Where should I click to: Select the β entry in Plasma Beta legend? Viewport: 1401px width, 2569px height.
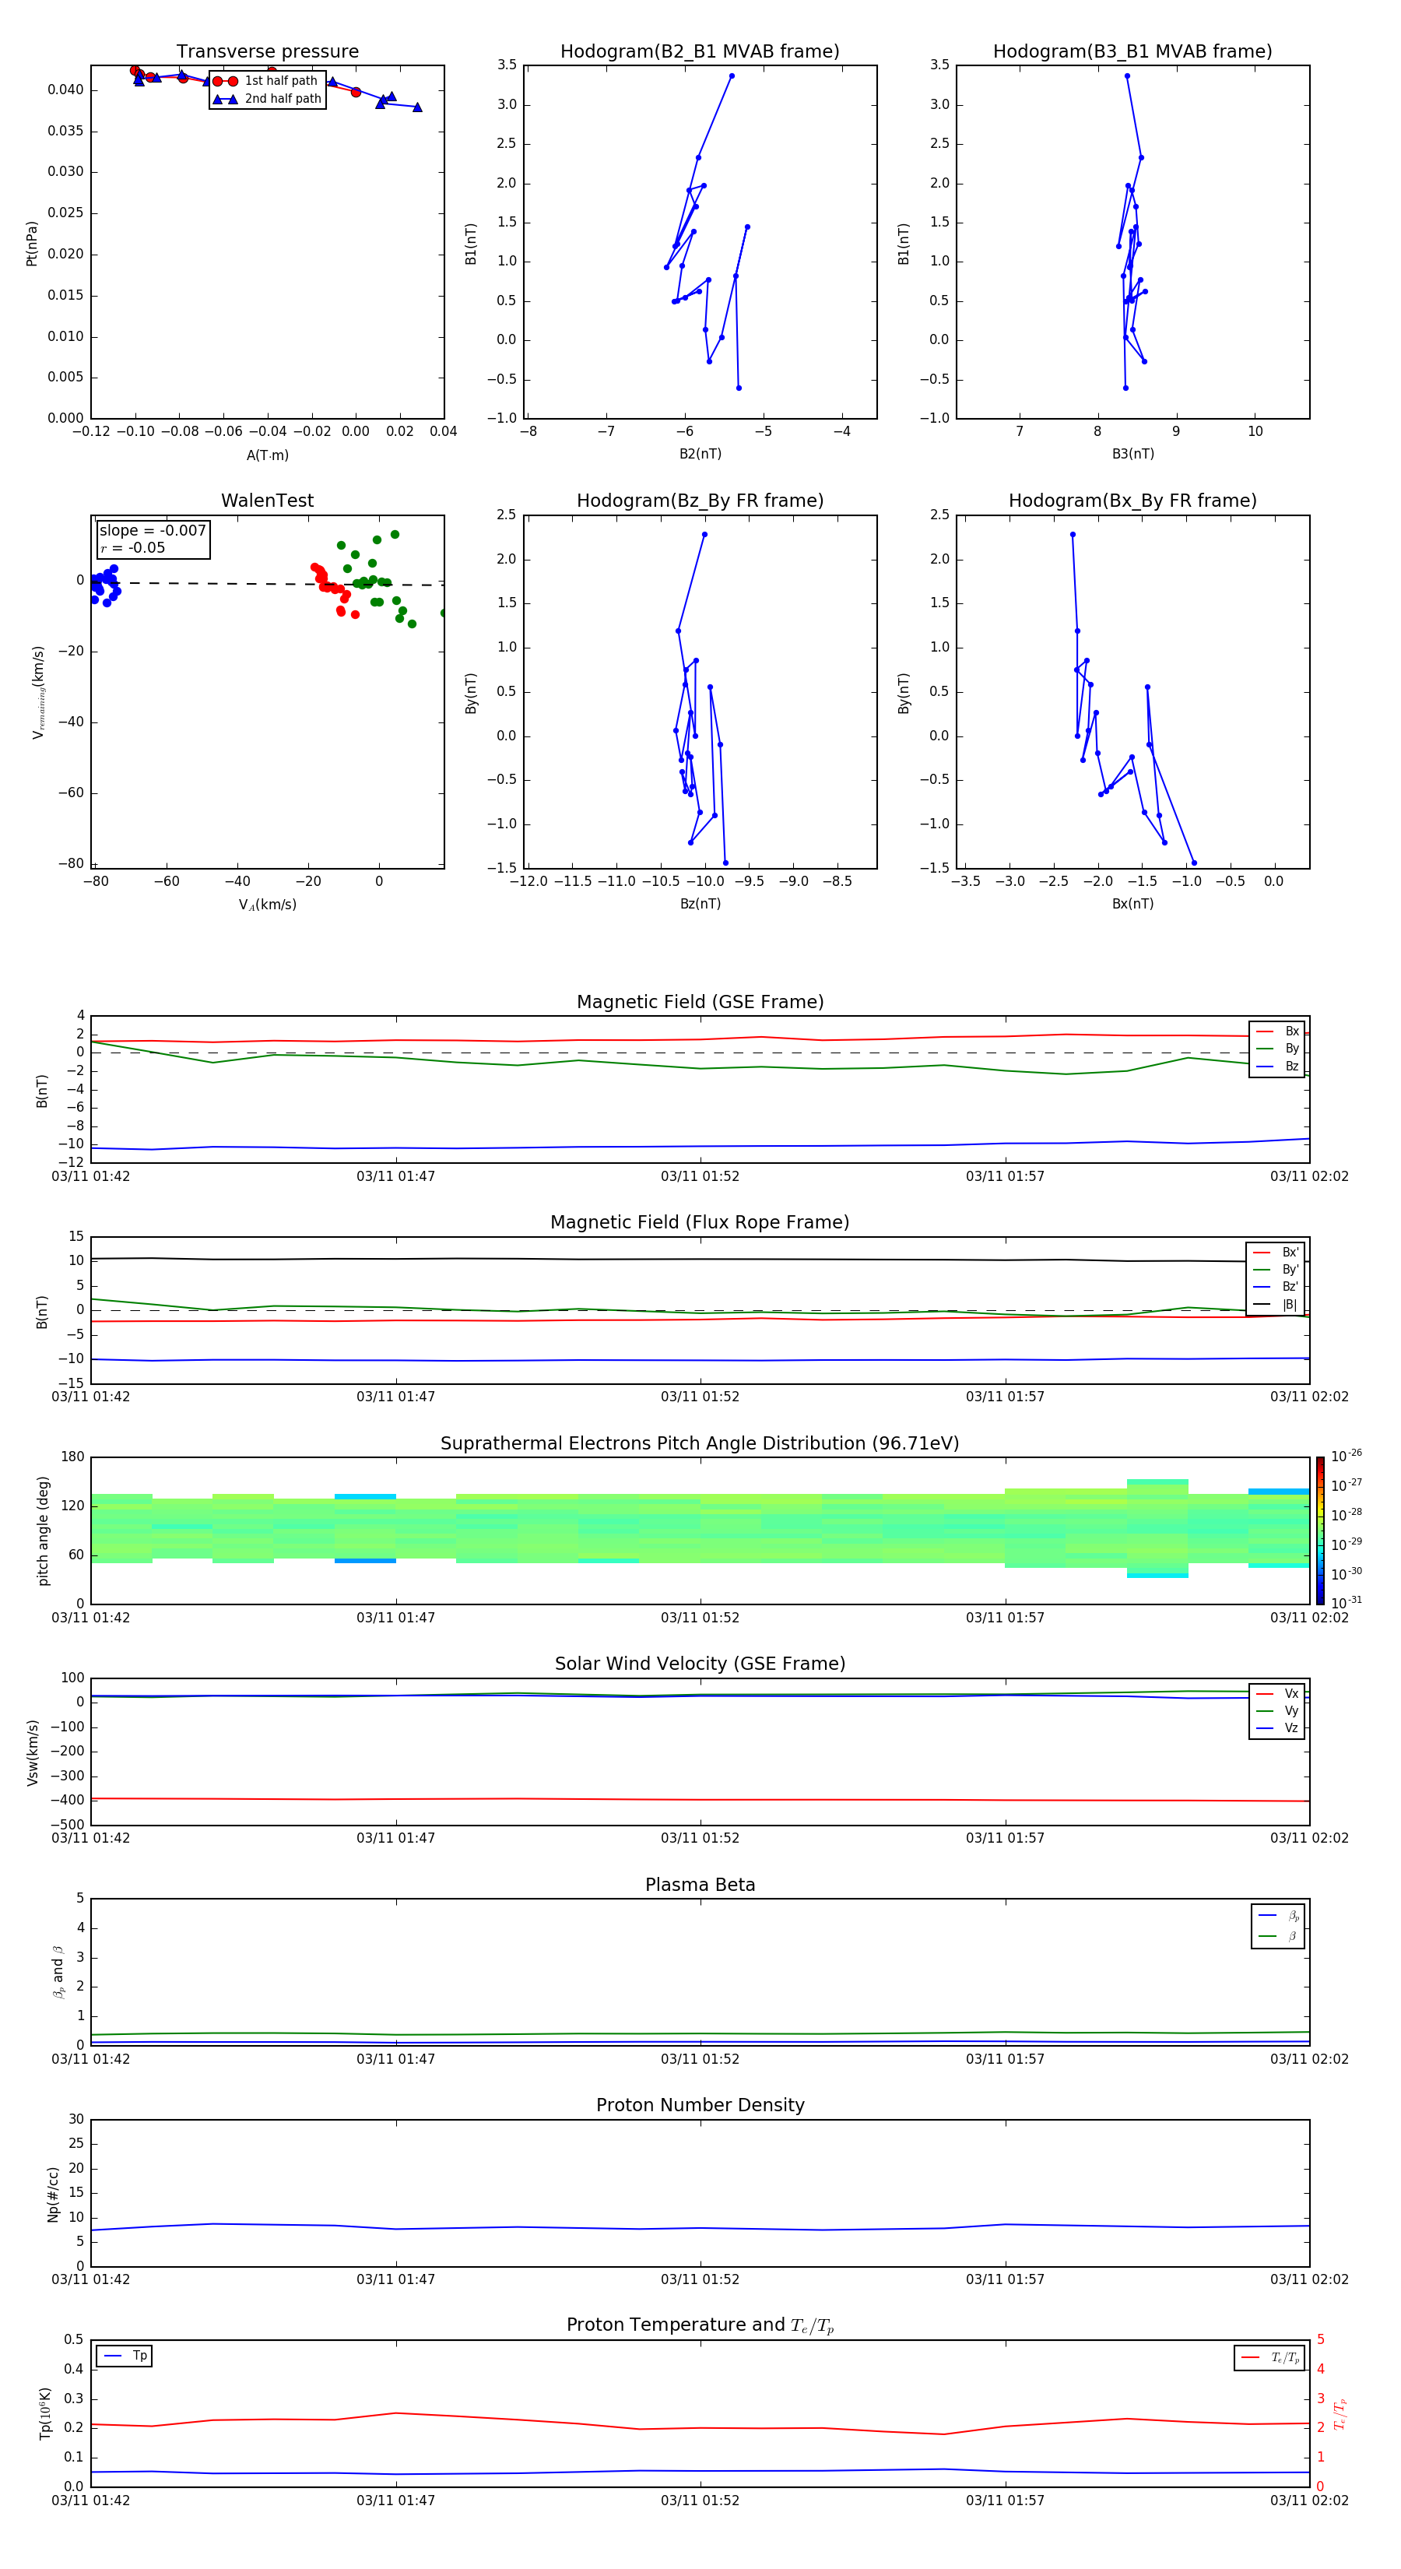[x=1278, y=1936]
